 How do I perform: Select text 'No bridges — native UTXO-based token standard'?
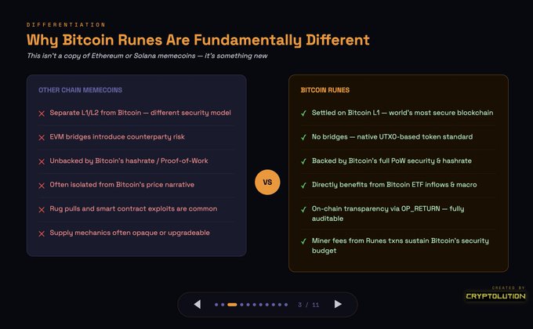tap(392, 136)
